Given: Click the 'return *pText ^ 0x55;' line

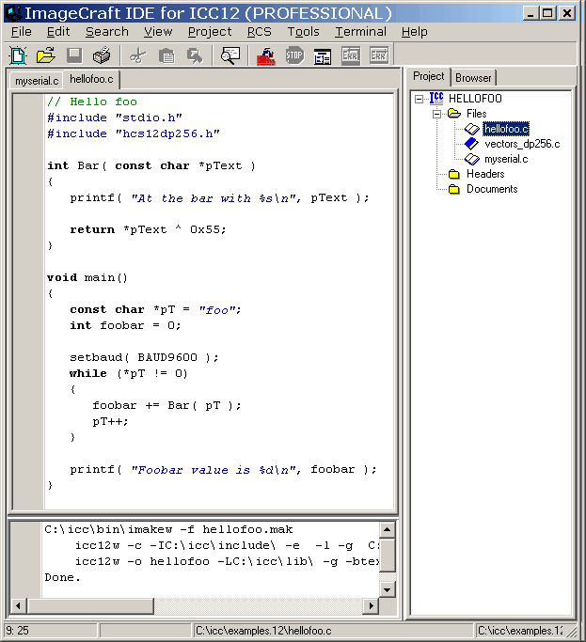Looking at the screenshot, I should pyautogui.click(x=148, y=229).
